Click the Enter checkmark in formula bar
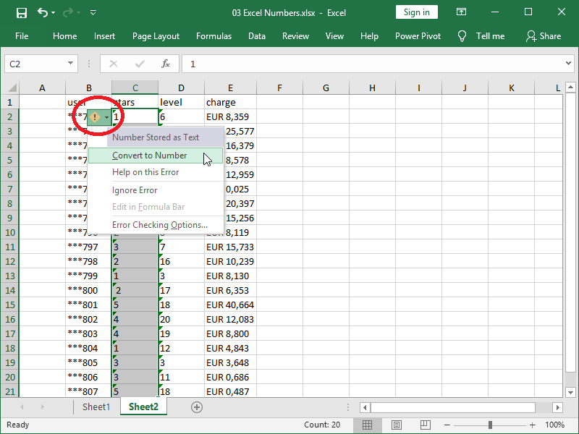Image resolution: width=579 pixels, height=434 pixels. click(x=140, y=64)
